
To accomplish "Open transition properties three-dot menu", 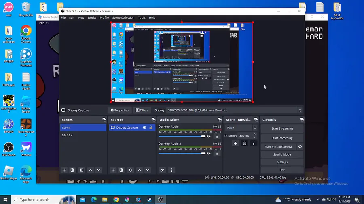I will (254, 144).
